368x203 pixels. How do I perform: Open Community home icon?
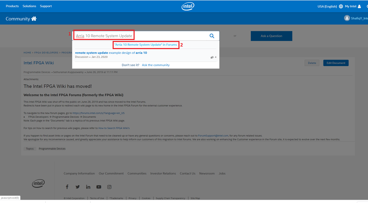pyautogui.click(x=34, y=18)
